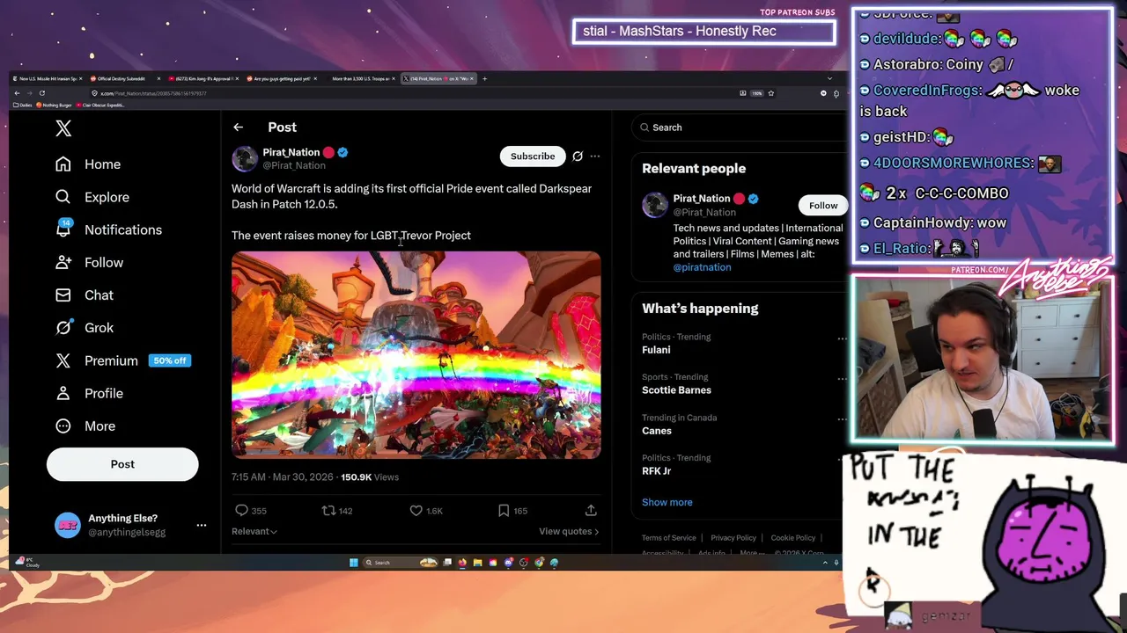The width and height of the screenshot is (1127, 633).
Task: Open the Darkspear Dash rainbow image
Action: tap(416, 355)
